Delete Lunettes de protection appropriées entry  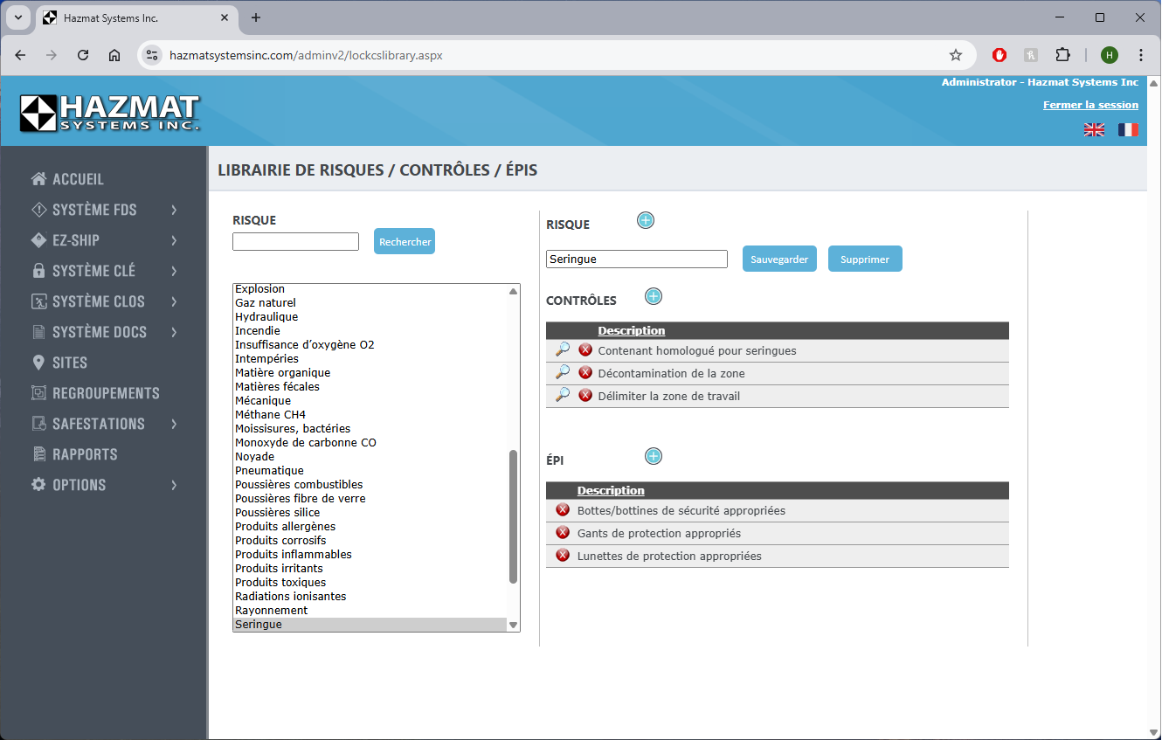pyautogui.click(x=563, y=556)
